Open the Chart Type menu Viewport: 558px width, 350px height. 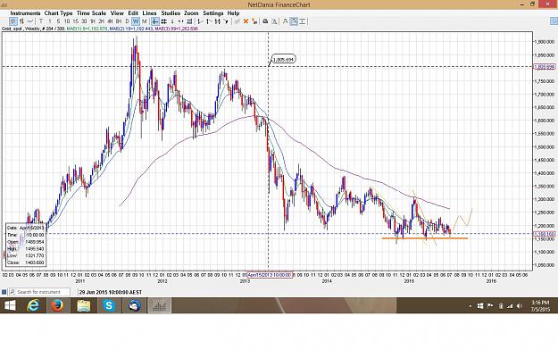tap(58, 13)
